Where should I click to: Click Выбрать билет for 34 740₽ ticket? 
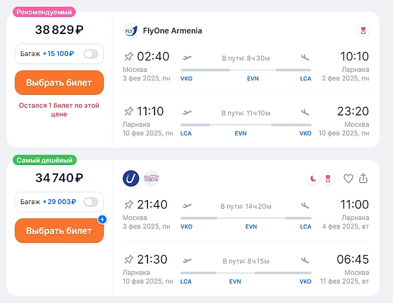(x=59, y=231)
